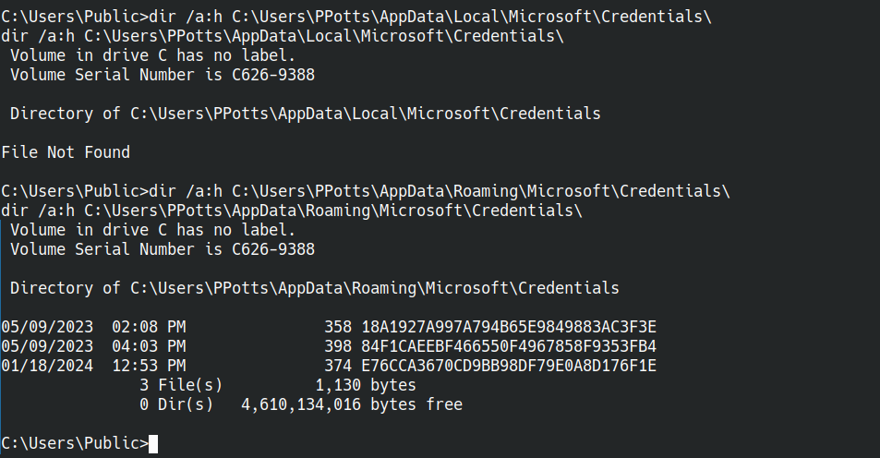Click the file size 358 value
This screenshot has height=458, width=880.
338,327
